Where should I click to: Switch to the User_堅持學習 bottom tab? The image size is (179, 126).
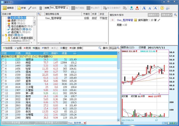pyautogui.click(x=75, y=122)
